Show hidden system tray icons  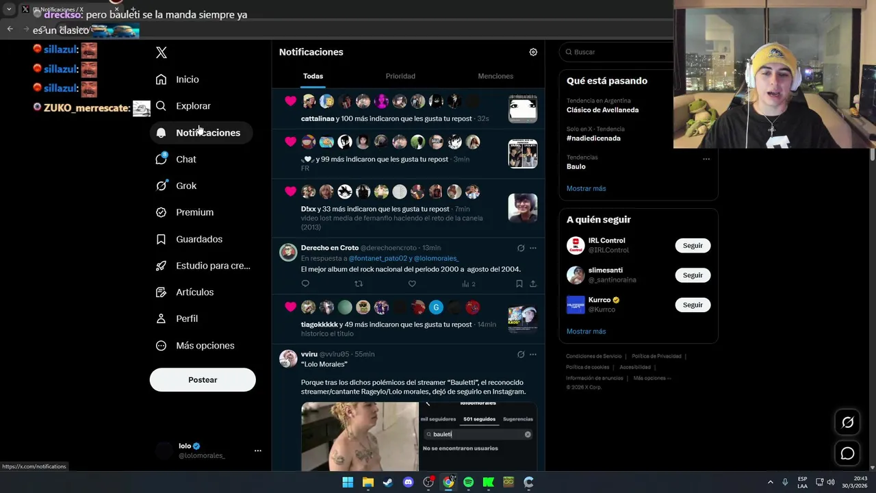770,482
